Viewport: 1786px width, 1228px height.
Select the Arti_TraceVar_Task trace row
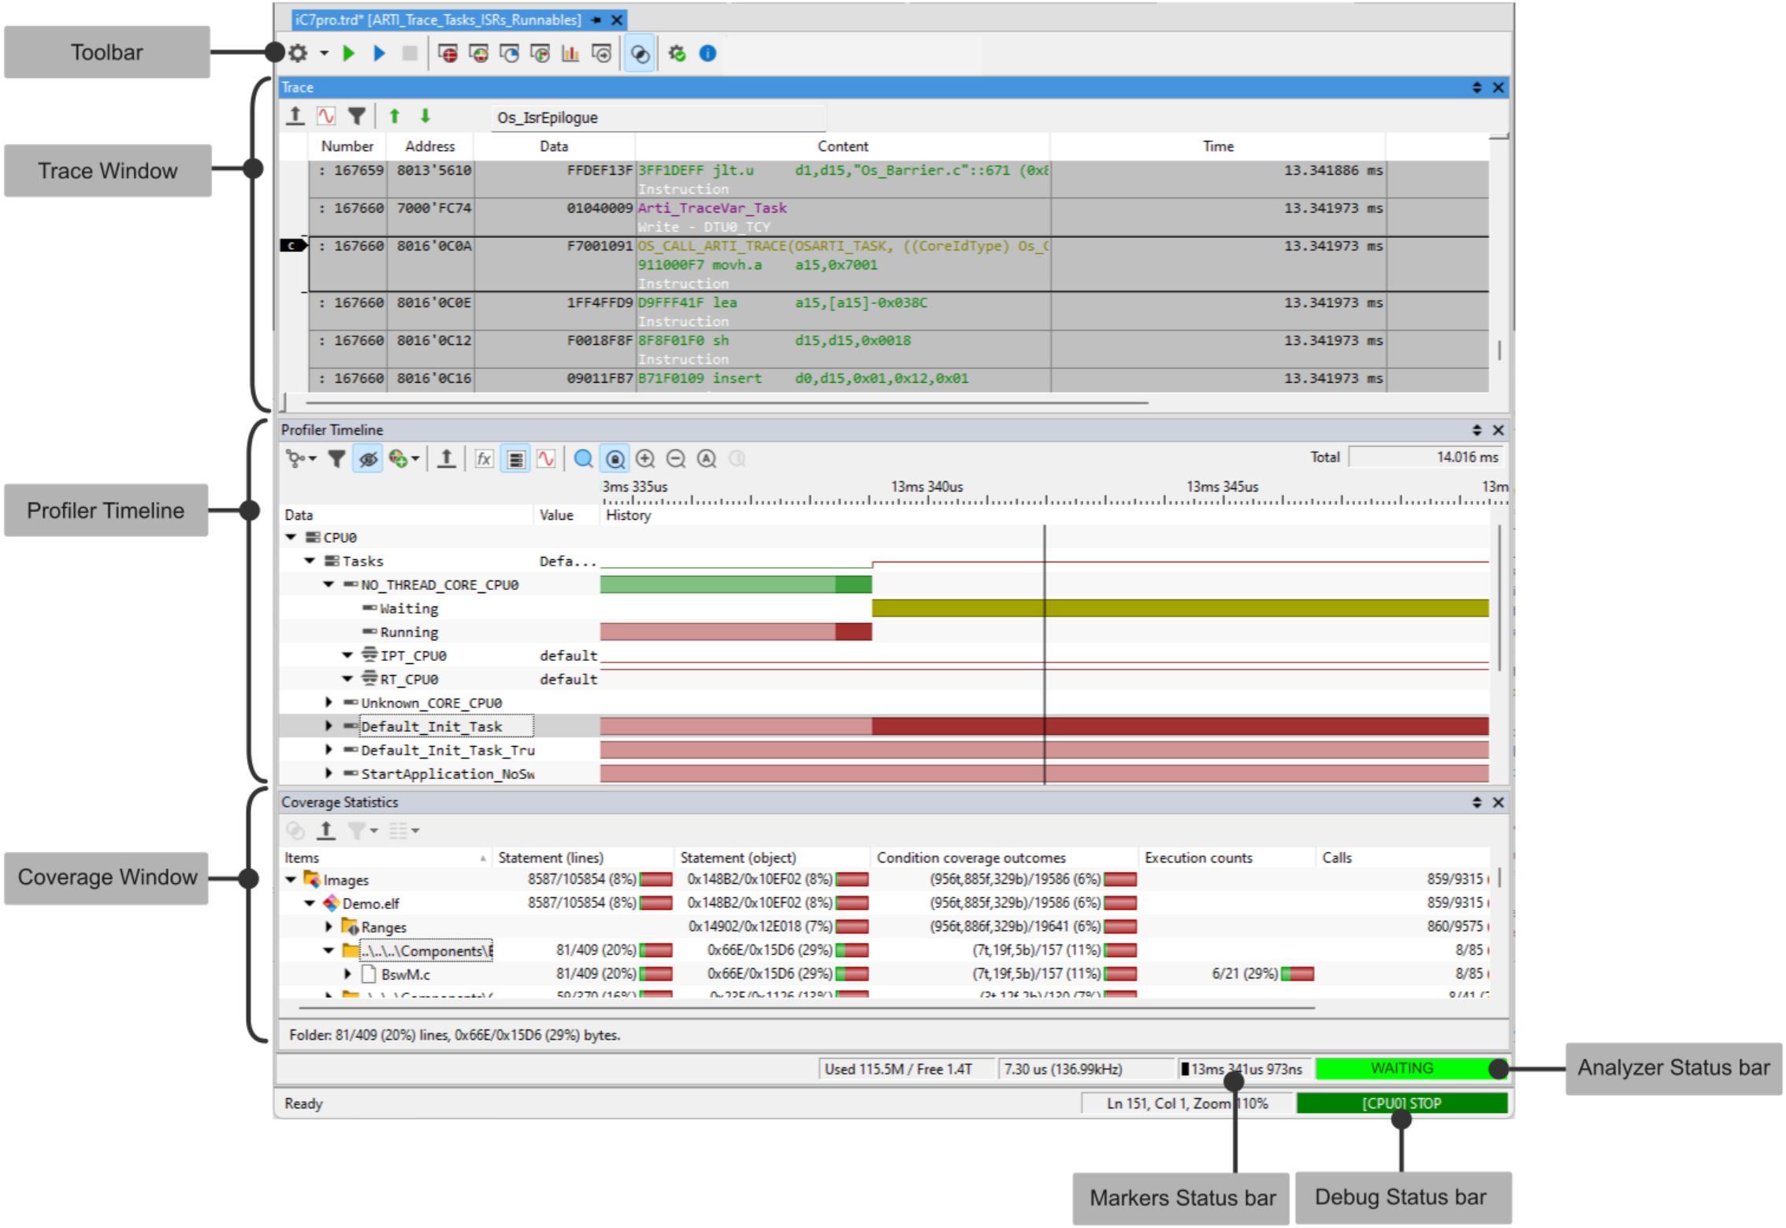[898, 217]
